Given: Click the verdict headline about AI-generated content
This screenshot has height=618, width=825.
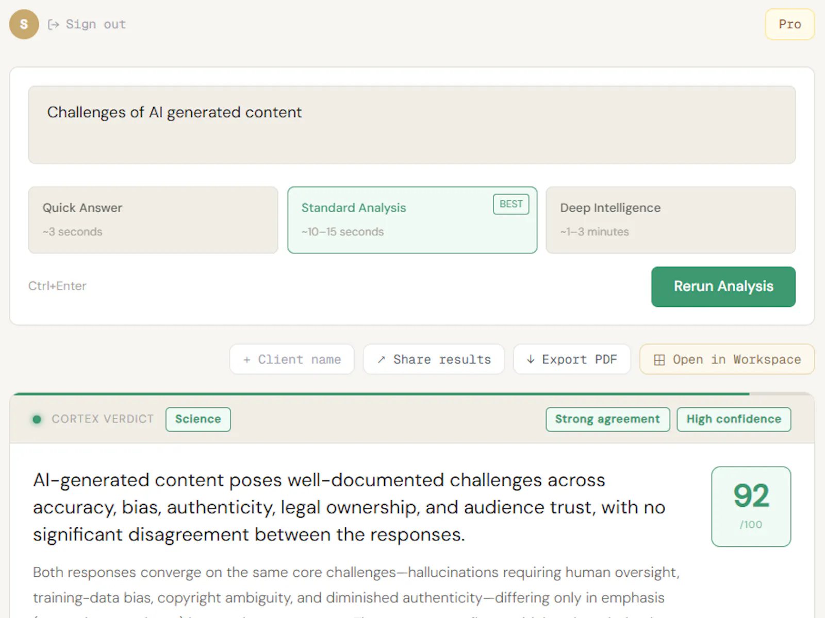Looking at the screenshot, I should [x=349, y=507].
